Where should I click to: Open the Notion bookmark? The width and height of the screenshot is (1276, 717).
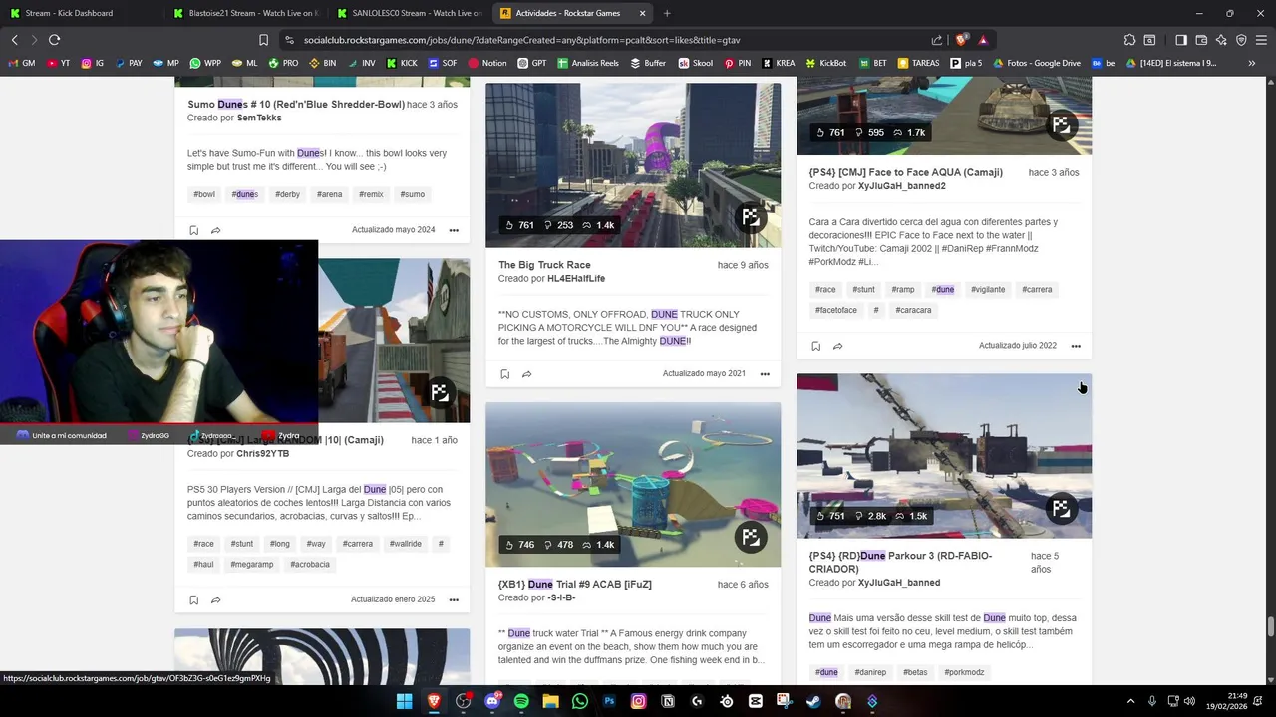pyautogui.click(x=486, y=63)
